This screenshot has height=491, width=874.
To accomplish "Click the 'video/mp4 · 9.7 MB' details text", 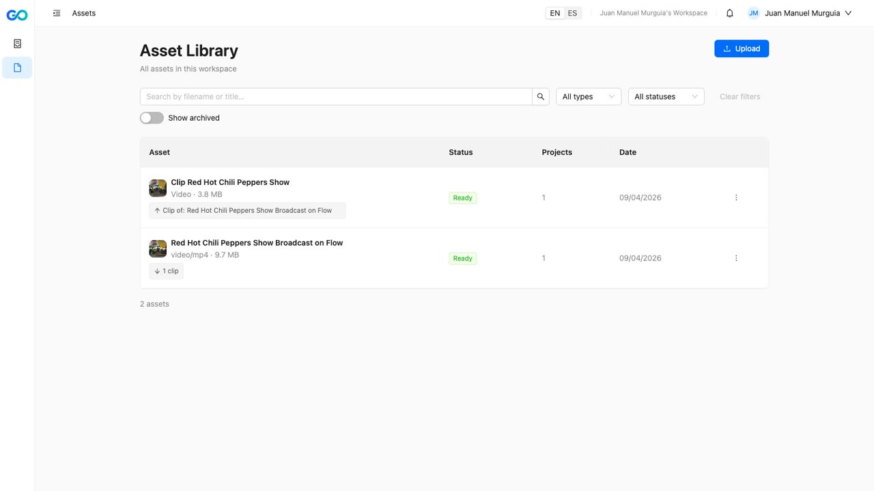I will point(205,255).
